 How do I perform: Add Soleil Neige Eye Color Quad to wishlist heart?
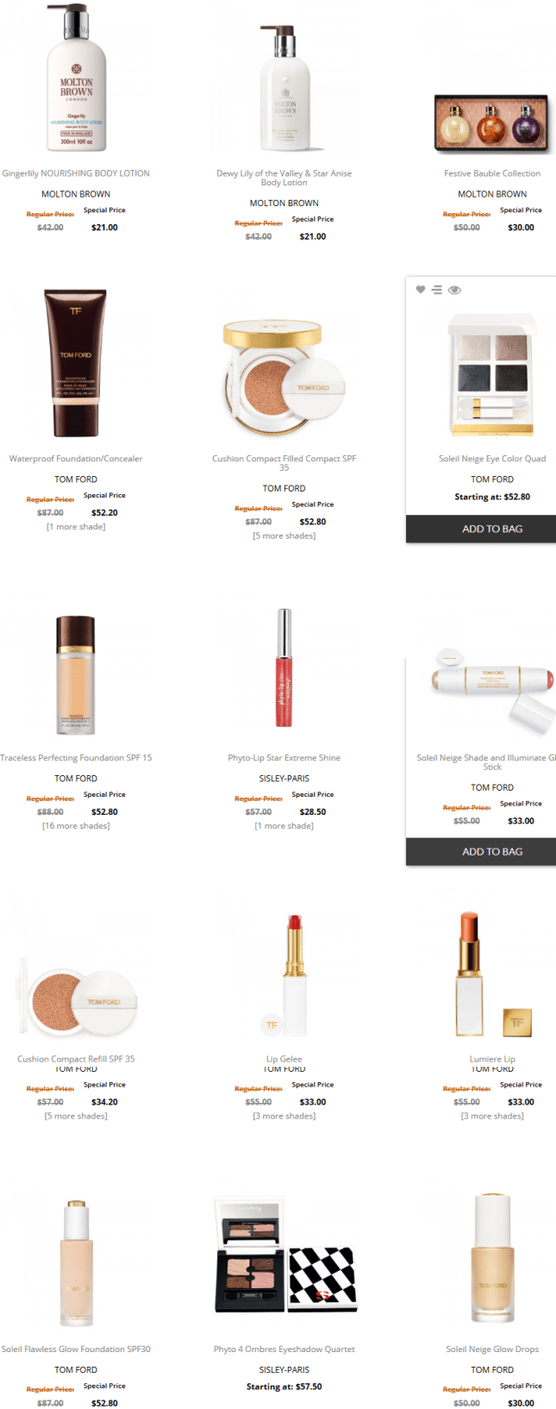coord(421,290)
